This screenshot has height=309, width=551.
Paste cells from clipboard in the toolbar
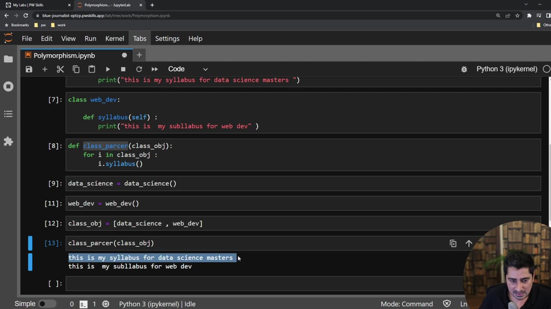click(x=92, y=69)
